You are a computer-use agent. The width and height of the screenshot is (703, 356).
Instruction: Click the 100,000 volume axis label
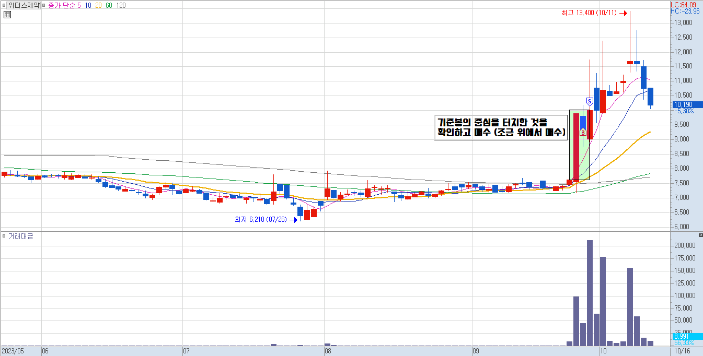click(x=684, y=295)
